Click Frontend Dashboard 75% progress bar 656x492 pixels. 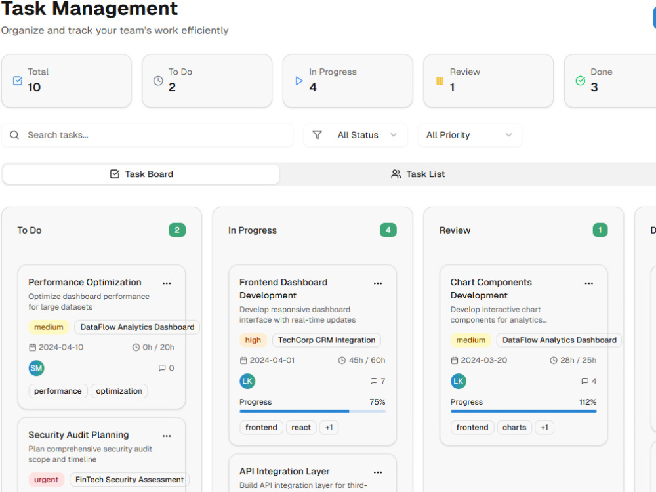pyautogui.click(x=312, y=411)
